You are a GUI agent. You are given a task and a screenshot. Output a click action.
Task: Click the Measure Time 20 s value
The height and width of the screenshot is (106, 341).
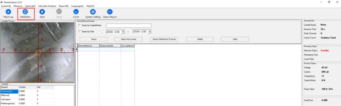coord(323,29)
